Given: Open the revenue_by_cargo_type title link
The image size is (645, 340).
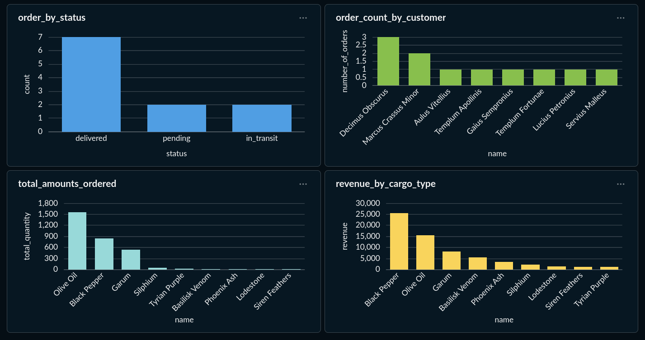Looking at the screenshot, I should 386,184.
